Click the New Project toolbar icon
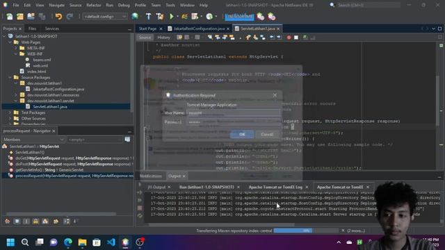The width and height of the screenshot is (445, 250). point(20,17)
